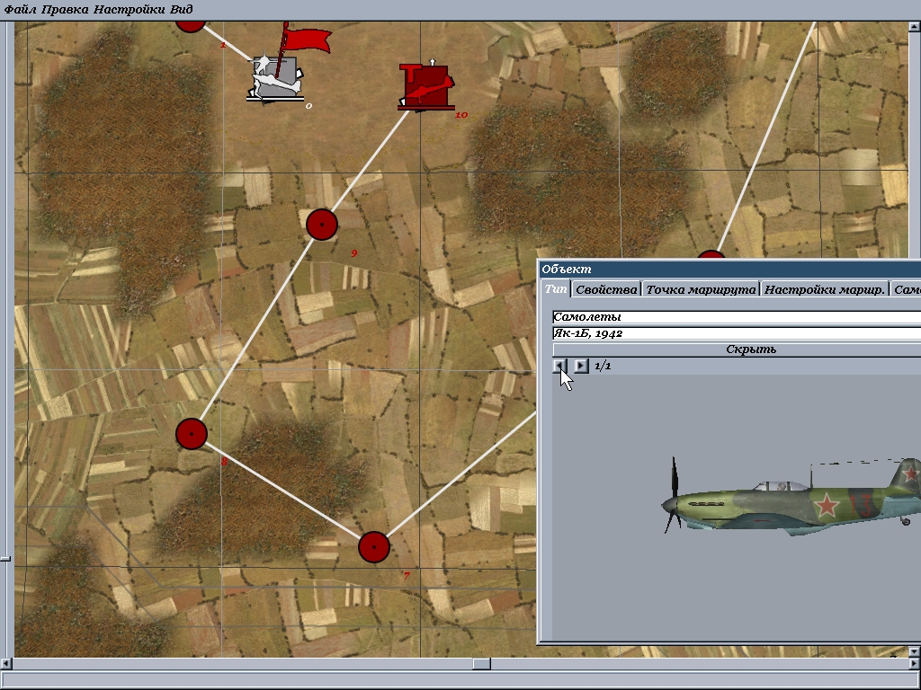Click the horizontal scrollbar left arrow
921x690 pixels.
[6, 664]
